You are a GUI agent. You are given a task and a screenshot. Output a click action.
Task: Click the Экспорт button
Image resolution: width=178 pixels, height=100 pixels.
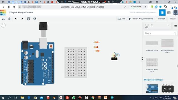[x=161, y=19]
